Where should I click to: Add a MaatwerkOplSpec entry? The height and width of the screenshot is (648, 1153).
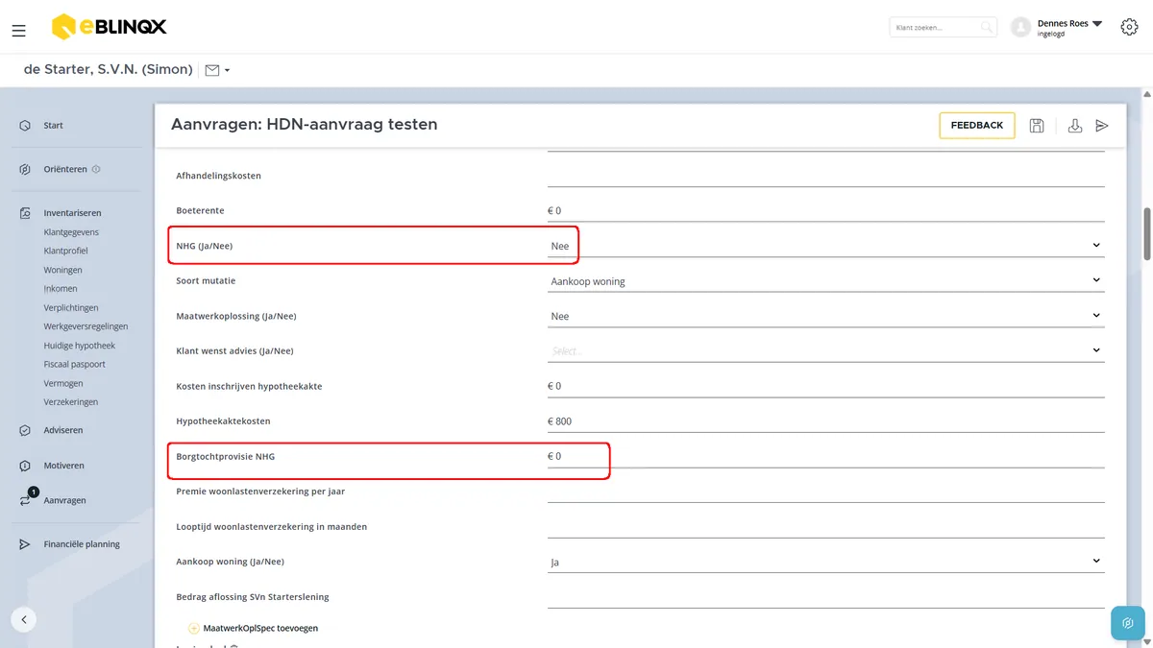tap(254, 629)
